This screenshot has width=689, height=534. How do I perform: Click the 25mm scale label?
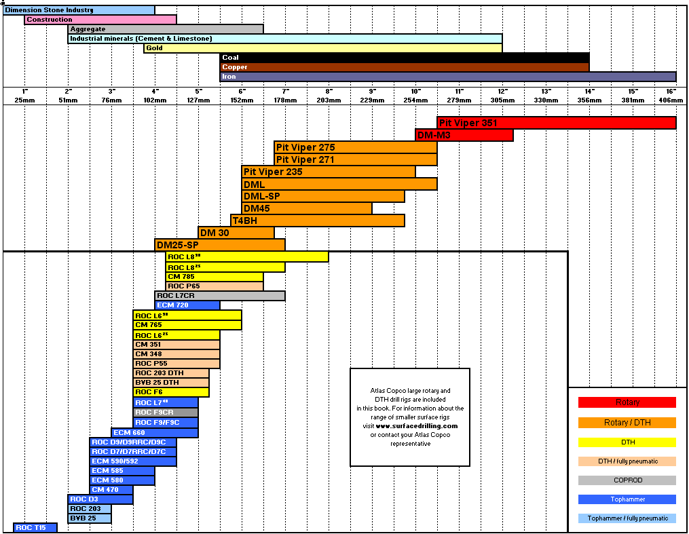tap(24, 100)
